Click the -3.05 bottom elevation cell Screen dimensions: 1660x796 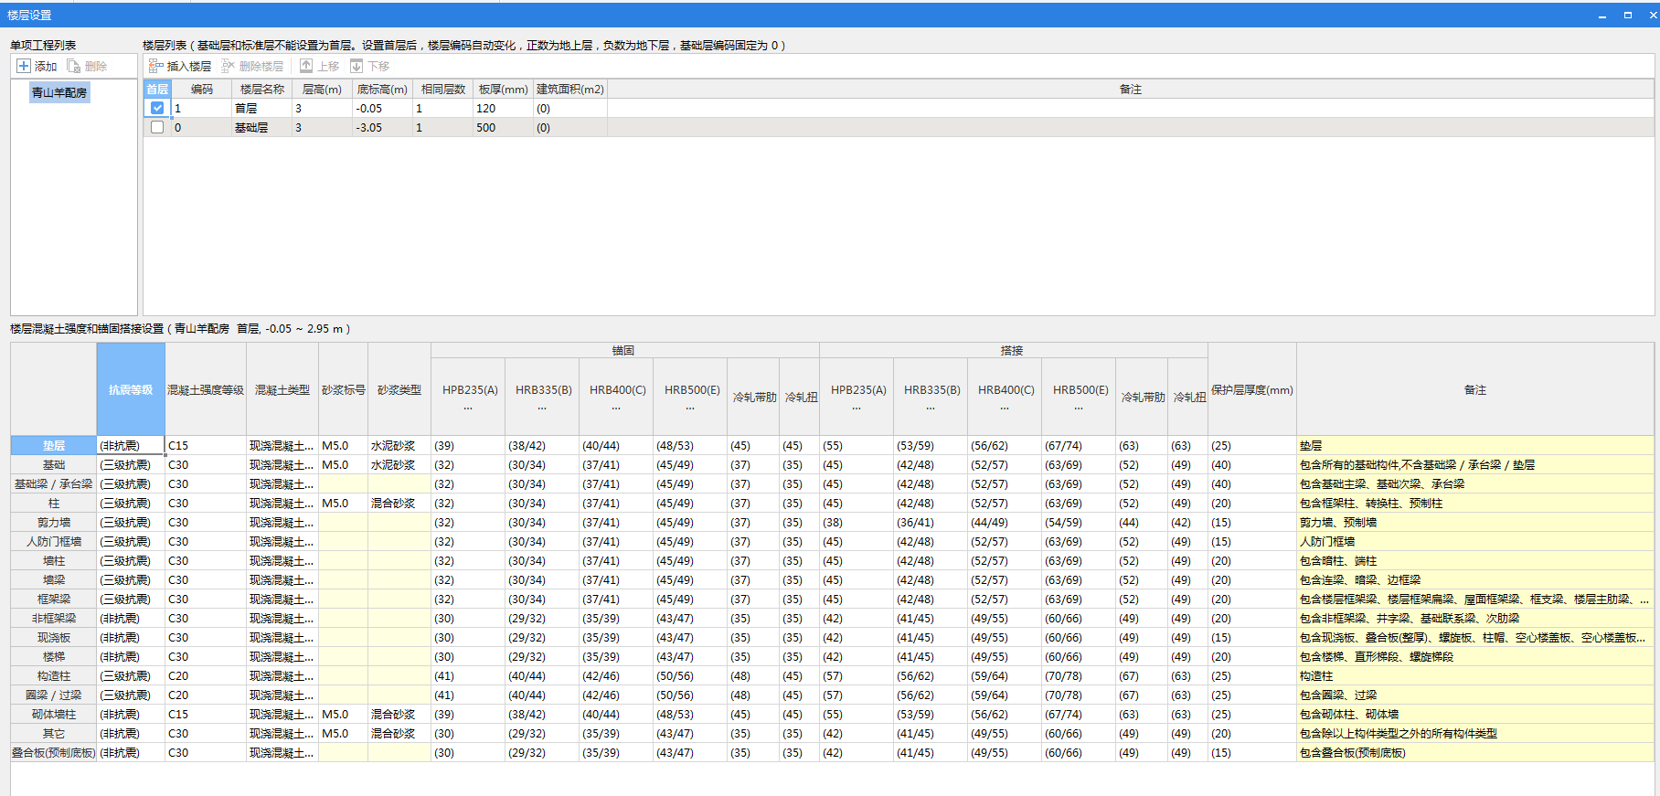[x=383, y=127]
